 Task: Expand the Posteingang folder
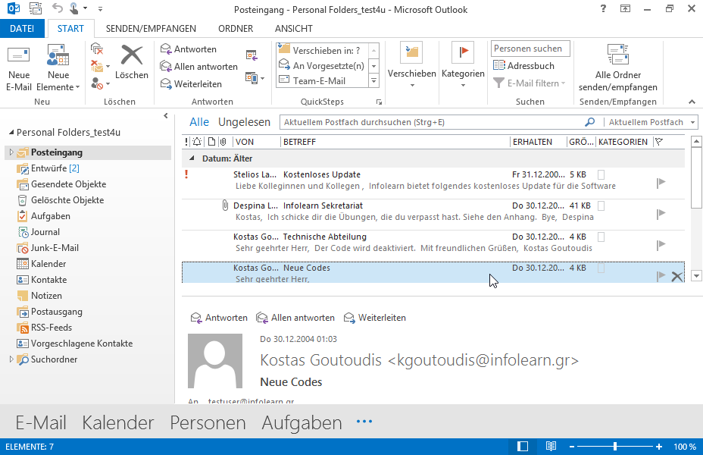(11, 152)
